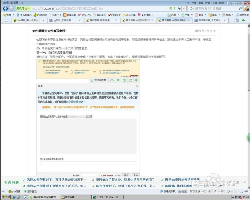250x200 pixels.
Task: Expand the 收藏 star dropdown arrow
Action: [13, 15]
